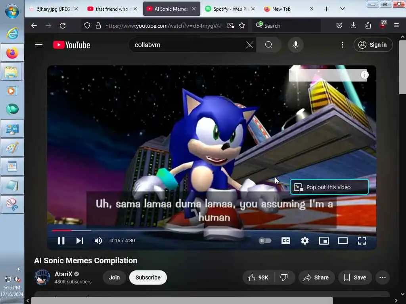This screenshot has height=304, width=406.
Task: Open YouTube settings three-dot menu
Action: [342, 45]
